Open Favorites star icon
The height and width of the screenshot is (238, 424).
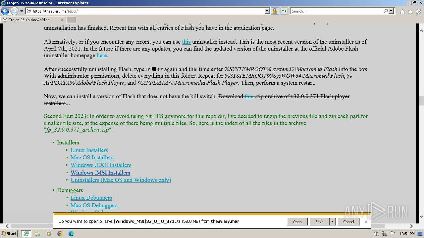click(410, 12)
